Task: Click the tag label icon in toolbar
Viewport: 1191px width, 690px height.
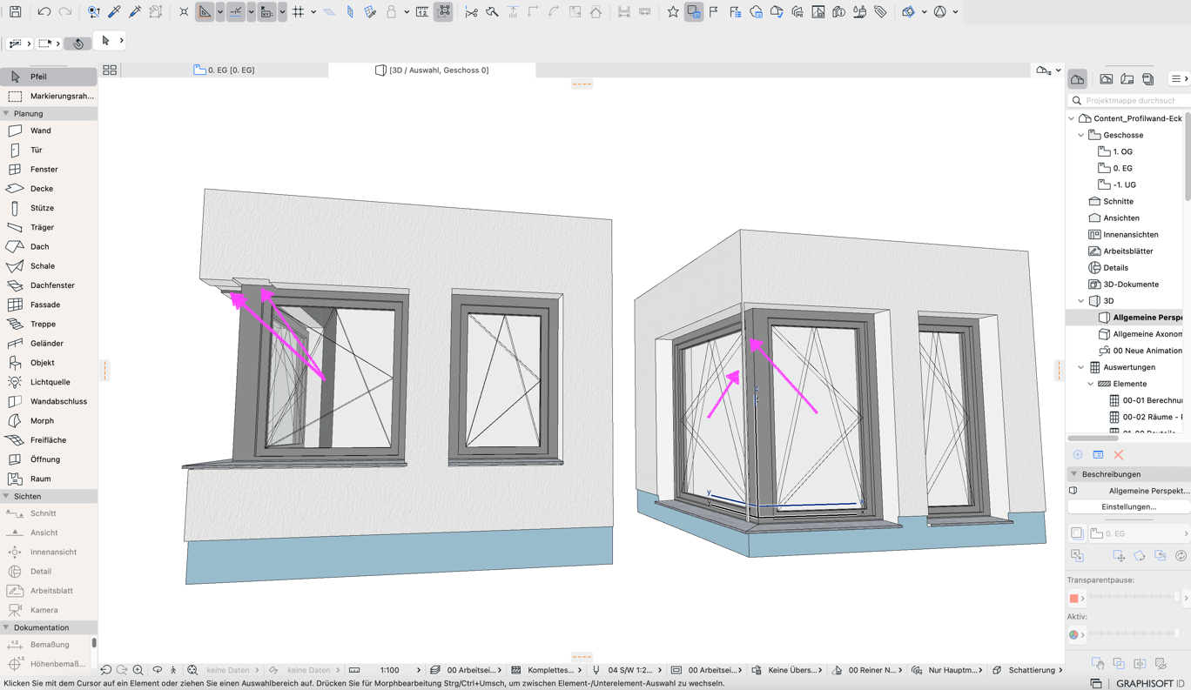Action: pyautogui.click(x=880, y=12)
